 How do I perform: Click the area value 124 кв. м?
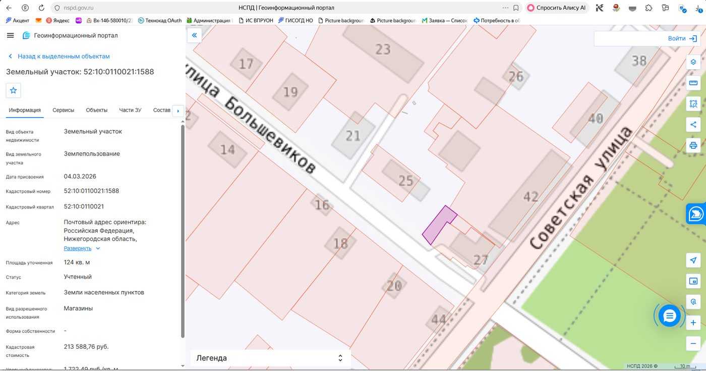77,262
